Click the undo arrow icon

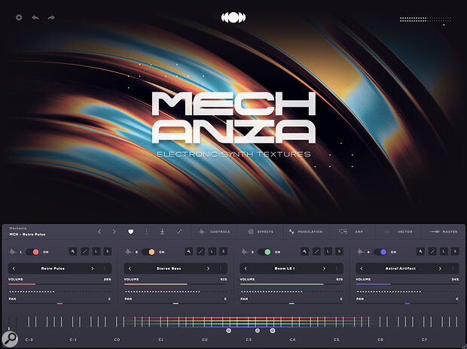pos(35,17)
